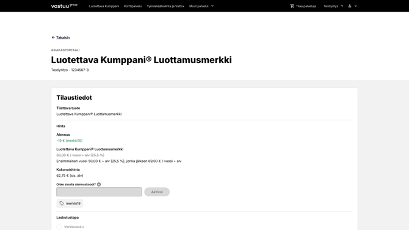Click the Kokonaishinta label
This screenshot has height=230, width=409.
[68, 169]
